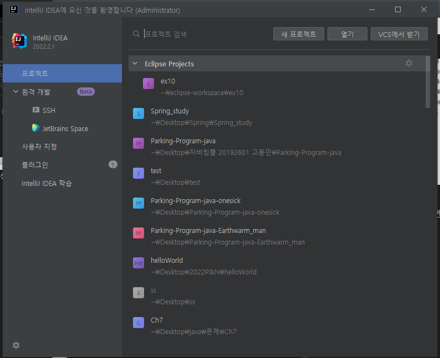This screenshot has width=440, height=358.
Task: Click the Parking-Program-java project PP icon
Action: (139, 143)
